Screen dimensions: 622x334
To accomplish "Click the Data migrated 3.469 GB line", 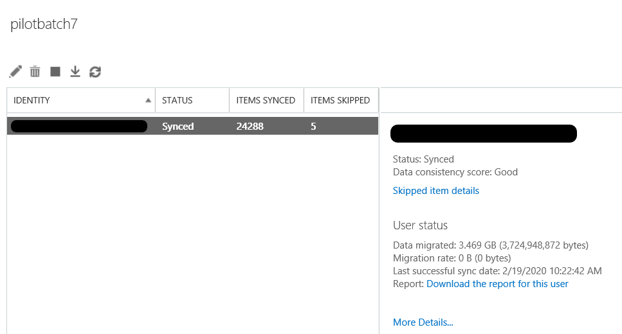I will click(x=491, y=245).
